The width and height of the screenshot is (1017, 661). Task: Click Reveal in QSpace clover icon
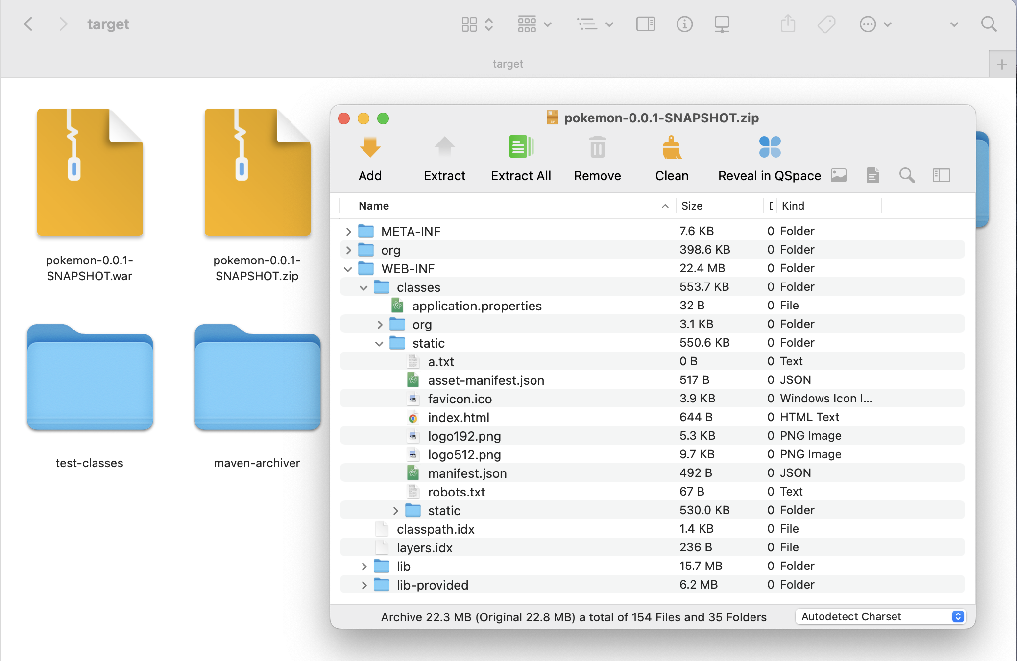(770, 147)
